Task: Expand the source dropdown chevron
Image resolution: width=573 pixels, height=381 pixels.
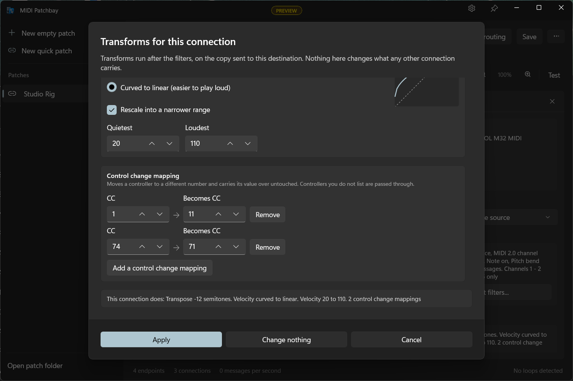Action: tap(548, 217)
